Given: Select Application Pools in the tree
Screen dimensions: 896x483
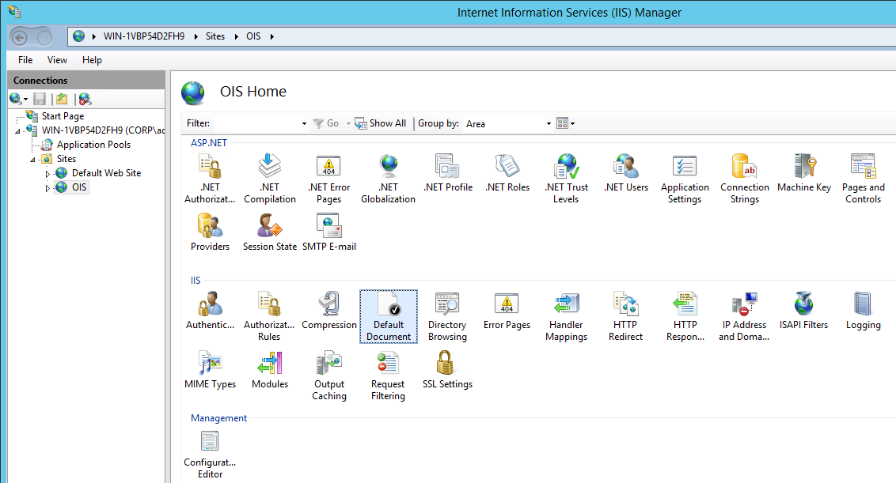Looking at the screenshot, I should [x=93, y=145].
